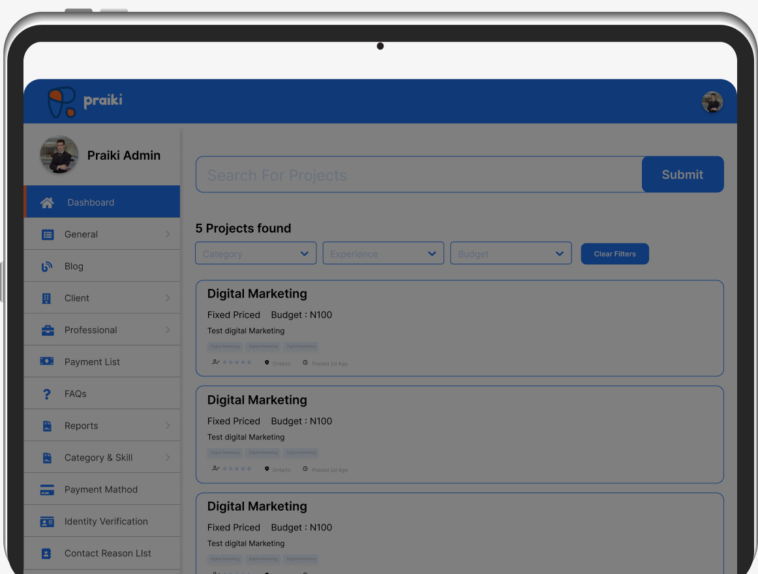Click the Praiki Admin name text
The width and height of the screenshot is (758, 574).
(x=124, y=155)
